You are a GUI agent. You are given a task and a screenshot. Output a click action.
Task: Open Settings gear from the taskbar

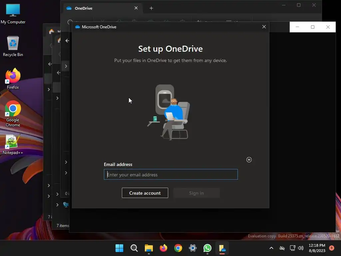point(193,248)
